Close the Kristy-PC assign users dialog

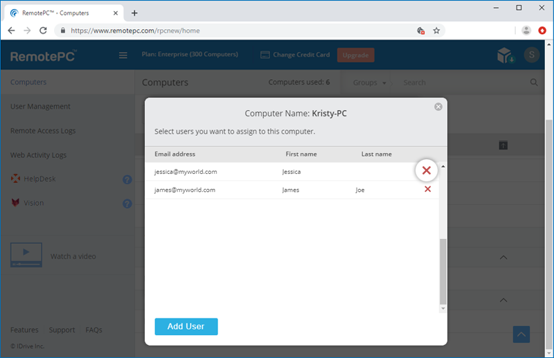pyautogui.click(x=438, y=107)
